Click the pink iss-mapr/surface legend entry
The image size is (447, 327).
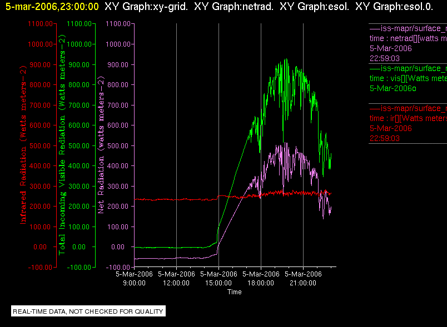[408, 28]
